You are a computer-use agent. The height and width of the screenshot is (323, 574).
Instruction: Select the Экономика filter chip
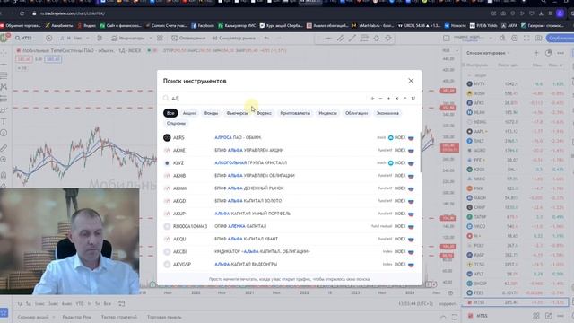[x=387, y=113]
